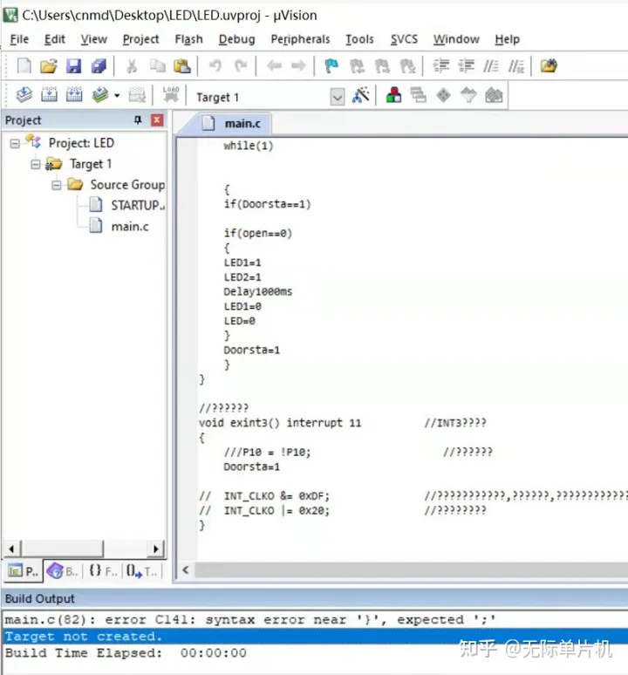Click the Unindent selection icon

tap(466, 66)
